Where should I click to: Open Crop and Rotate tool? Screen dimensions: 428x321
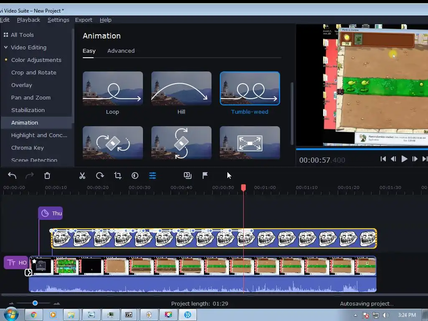tap(34, 72)
